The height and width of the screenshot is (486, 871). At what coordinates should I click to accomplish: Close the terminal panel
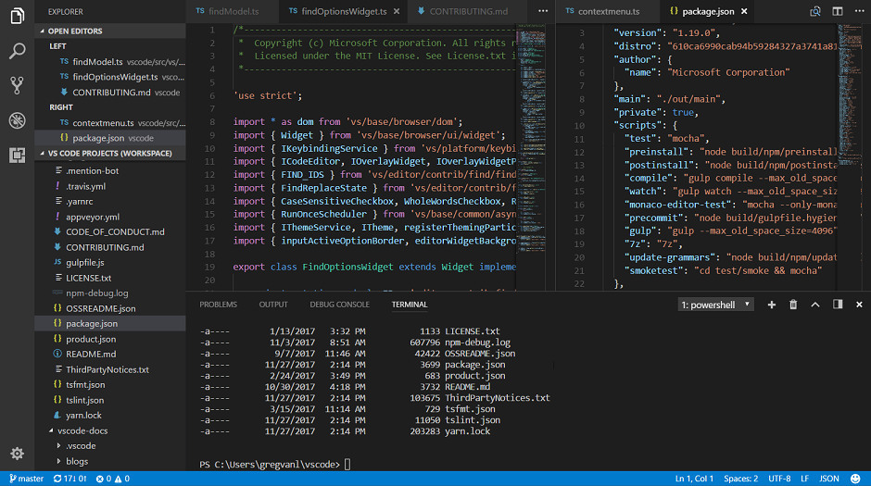(x=859, y=305)
